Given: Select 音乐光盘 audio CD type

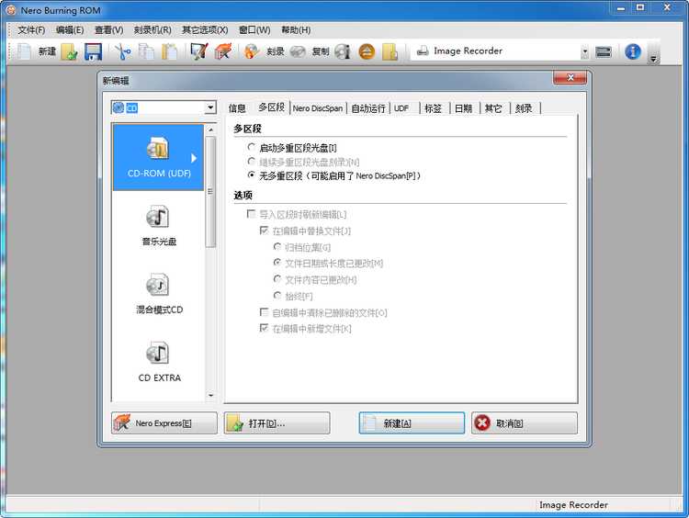Looking at the screenshot, I should click(x=159, y=225).
